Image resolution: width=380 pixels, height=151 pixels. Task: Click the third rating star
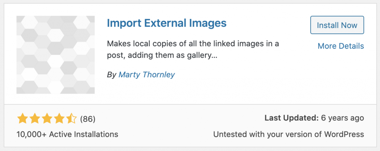[47, 119]
